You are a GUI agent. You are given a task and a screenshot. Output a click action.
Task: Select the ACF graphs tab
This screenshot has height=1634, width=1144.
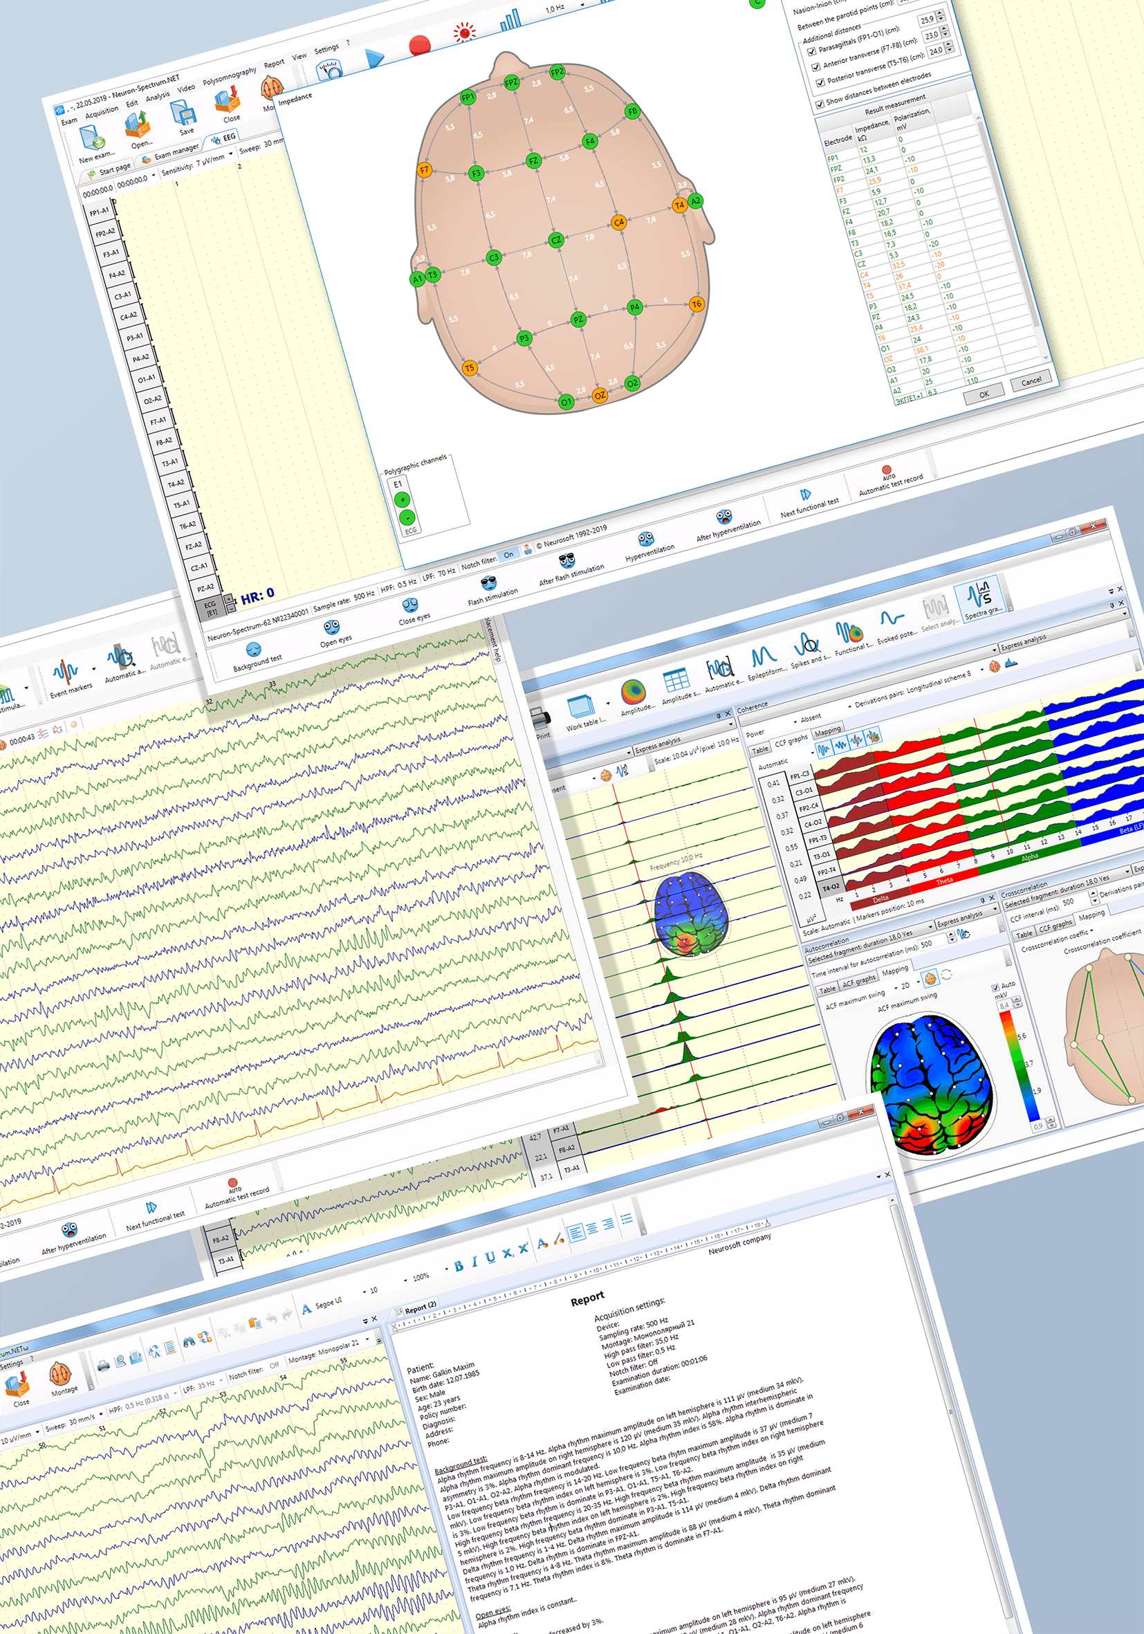(x=860, y=982)
